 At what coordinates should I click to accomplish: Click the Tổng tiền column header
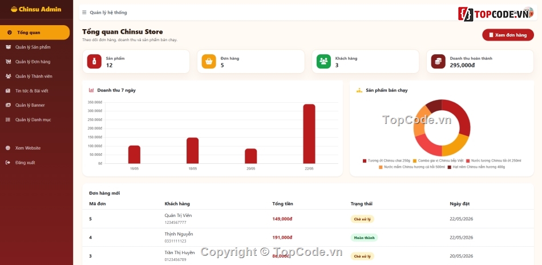[282, 204]
